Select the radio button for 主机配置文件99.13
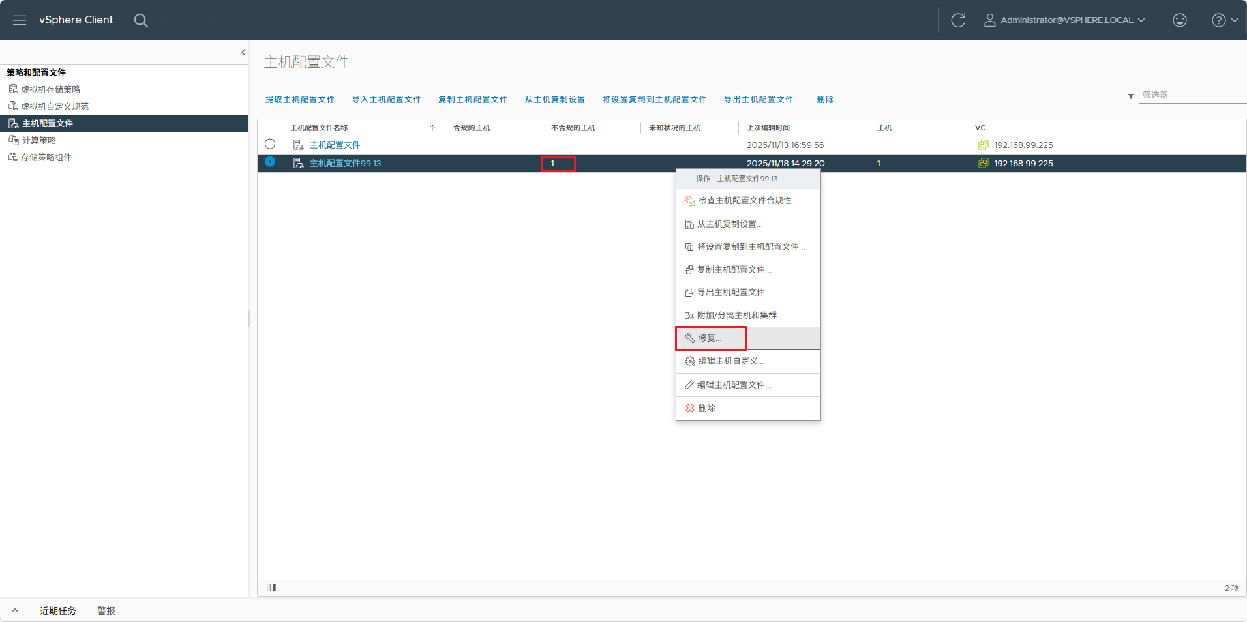This screenshot has width=1247, height=622. point(270,162)
